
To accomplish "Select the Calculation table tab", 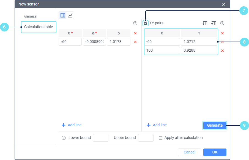I will click(x=39, y=27).
